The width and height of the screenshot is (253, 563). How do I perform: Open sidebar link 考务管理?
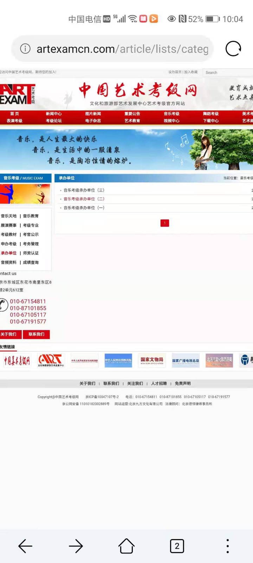pos(31,244)
